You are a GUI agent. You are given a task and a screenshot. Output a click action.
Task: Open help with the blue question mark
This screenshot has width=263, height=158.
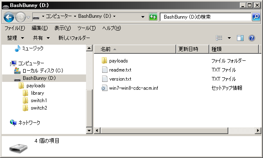(252, 38)
